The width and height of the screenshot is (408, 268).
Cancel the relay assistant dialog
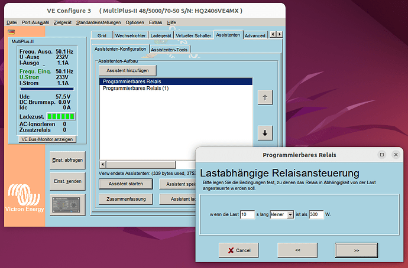239,250
